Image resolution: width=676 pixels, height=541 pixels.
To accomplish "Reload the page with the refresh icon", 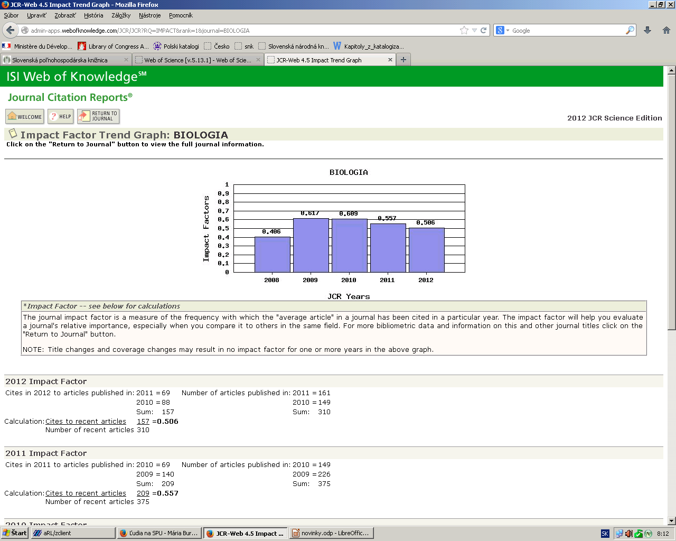I will 483,30.
